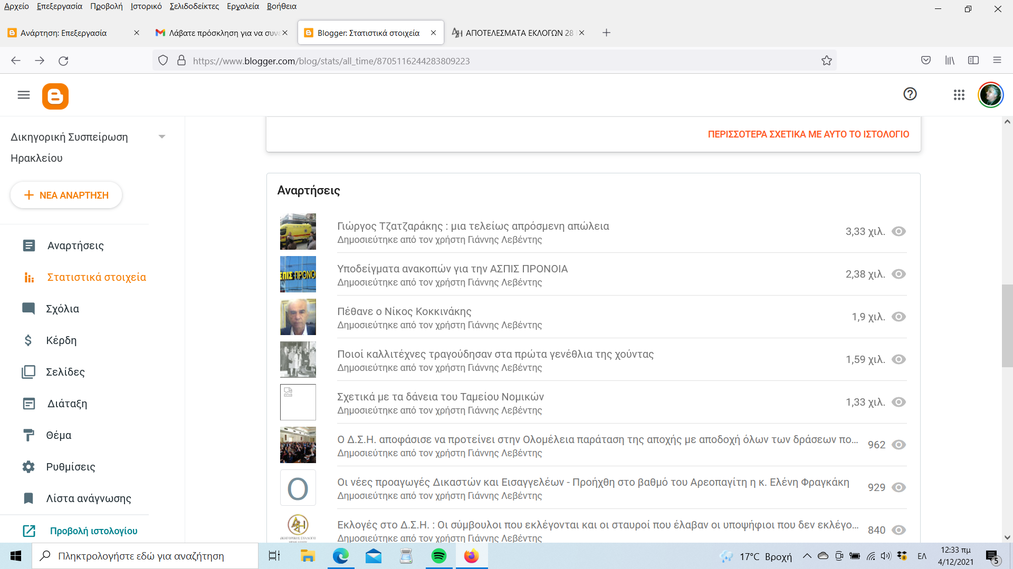The height and width of the screenshot is (569, 1013).
Task: Open Firefox application menu button
Action: pyautogui.click(x=997, y=60)
